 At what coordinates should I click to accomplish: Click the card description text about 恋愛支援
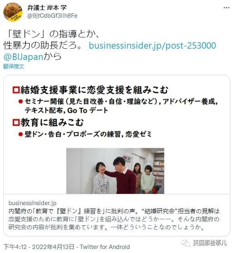[x=114, y=223]
